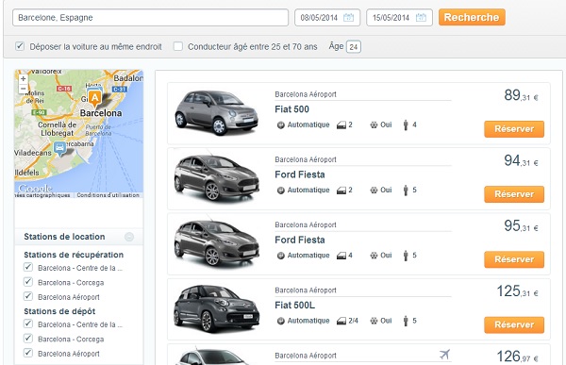Click the 08/05/2014 pickup date field
Screen dimensions: 566x365
[x=327, y=17]
